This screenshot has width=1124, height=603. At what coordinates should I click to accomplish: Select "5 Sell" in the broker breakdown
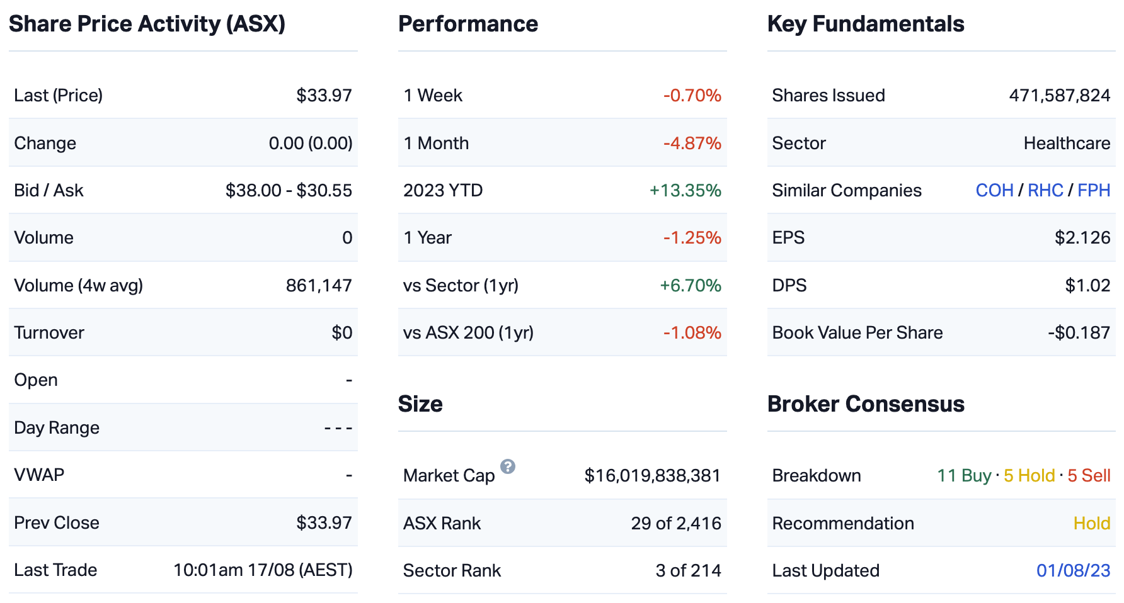pos(1089,475)
